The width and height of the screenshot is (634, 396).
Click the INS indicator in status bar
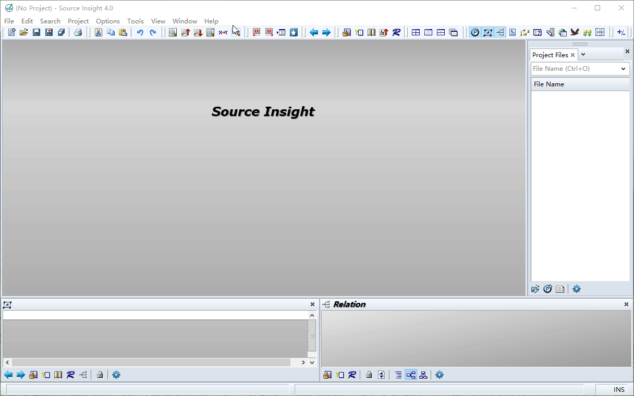[619, 390]
